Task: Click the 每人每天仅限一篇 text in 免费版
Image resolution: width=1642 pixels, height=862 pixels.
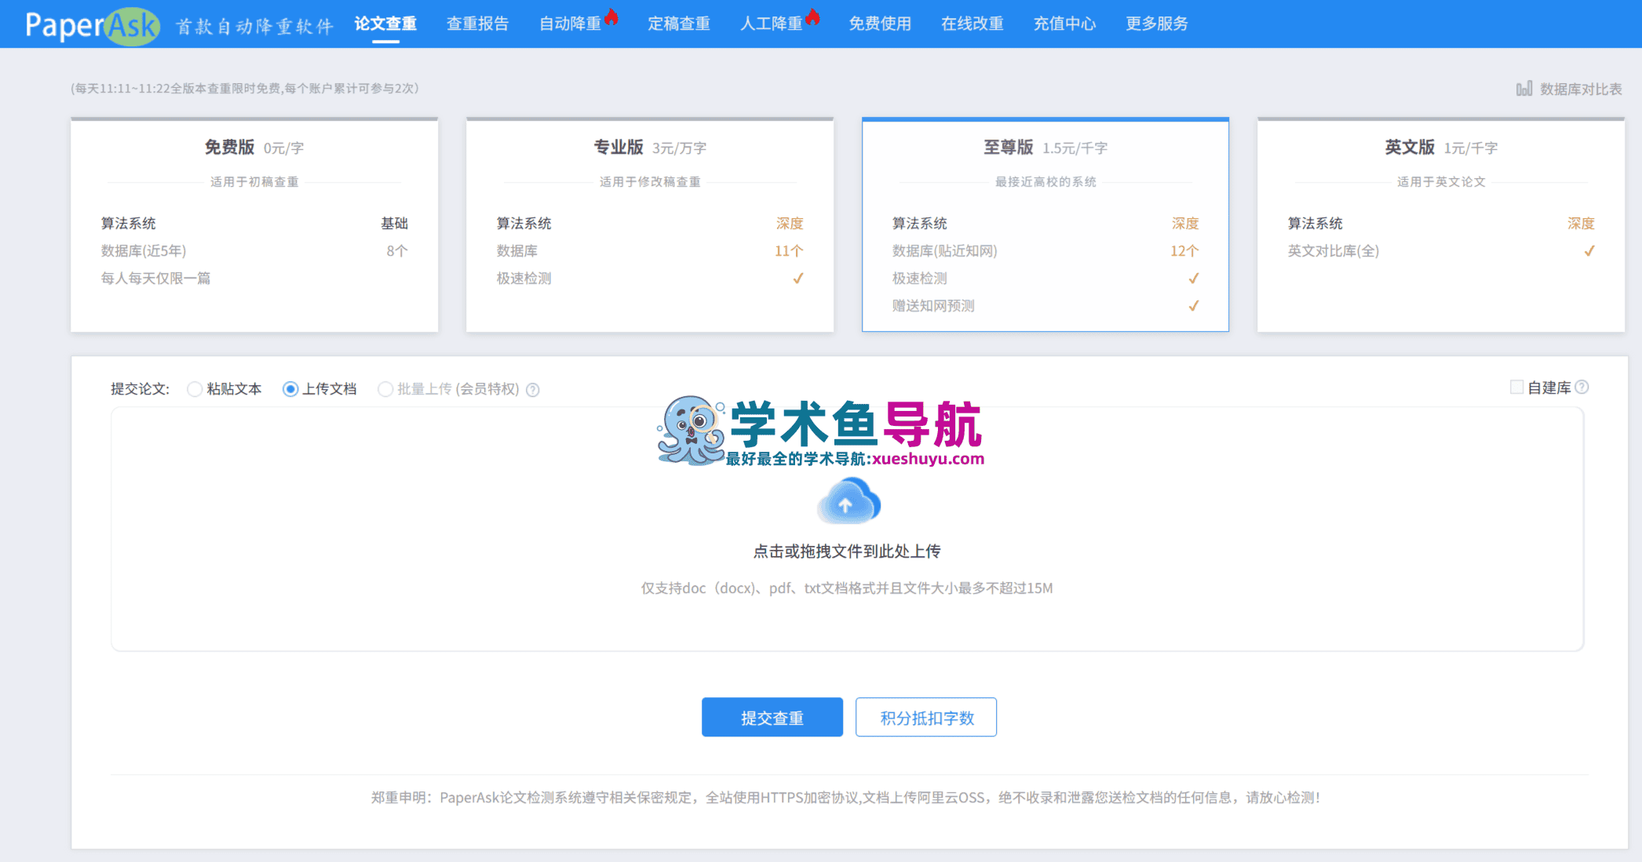Action: click(155, 278)
